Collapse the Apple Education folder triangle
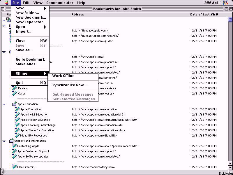Viewport: 233px width, 175px height. click(4, 104)
